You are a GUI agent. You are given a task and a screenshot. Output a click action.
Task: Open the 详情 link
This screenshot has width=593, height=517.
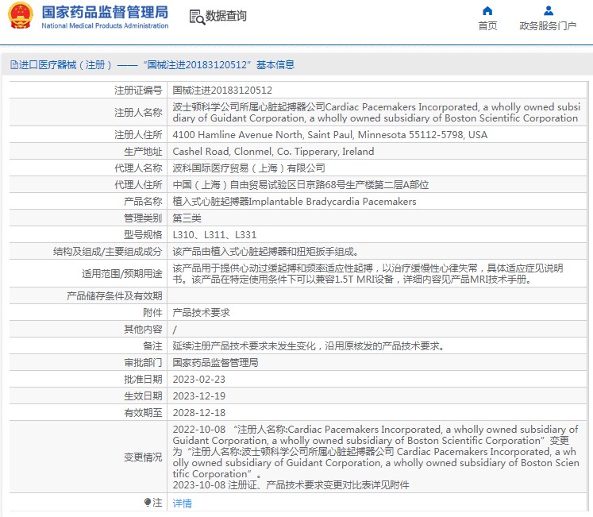click(183, 503)
